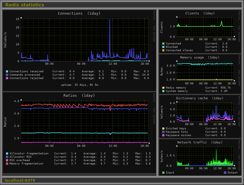Click the Connections received legend label
This screenshot has width=244, height=185.
coord(27,71)
